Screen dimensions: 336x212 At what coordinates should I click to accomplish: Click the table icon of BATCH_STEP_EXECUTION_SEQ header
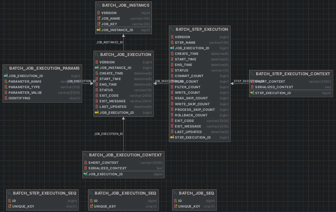pyautogui.click(x=9, y=193)
